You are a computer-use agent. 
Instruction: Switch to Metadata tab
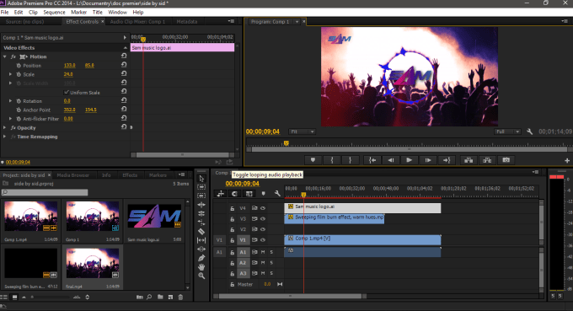pos(187,22)
